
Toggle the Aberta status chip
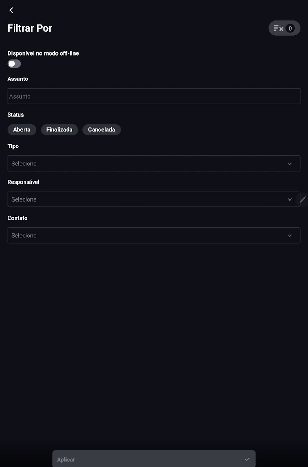point(22,130)
